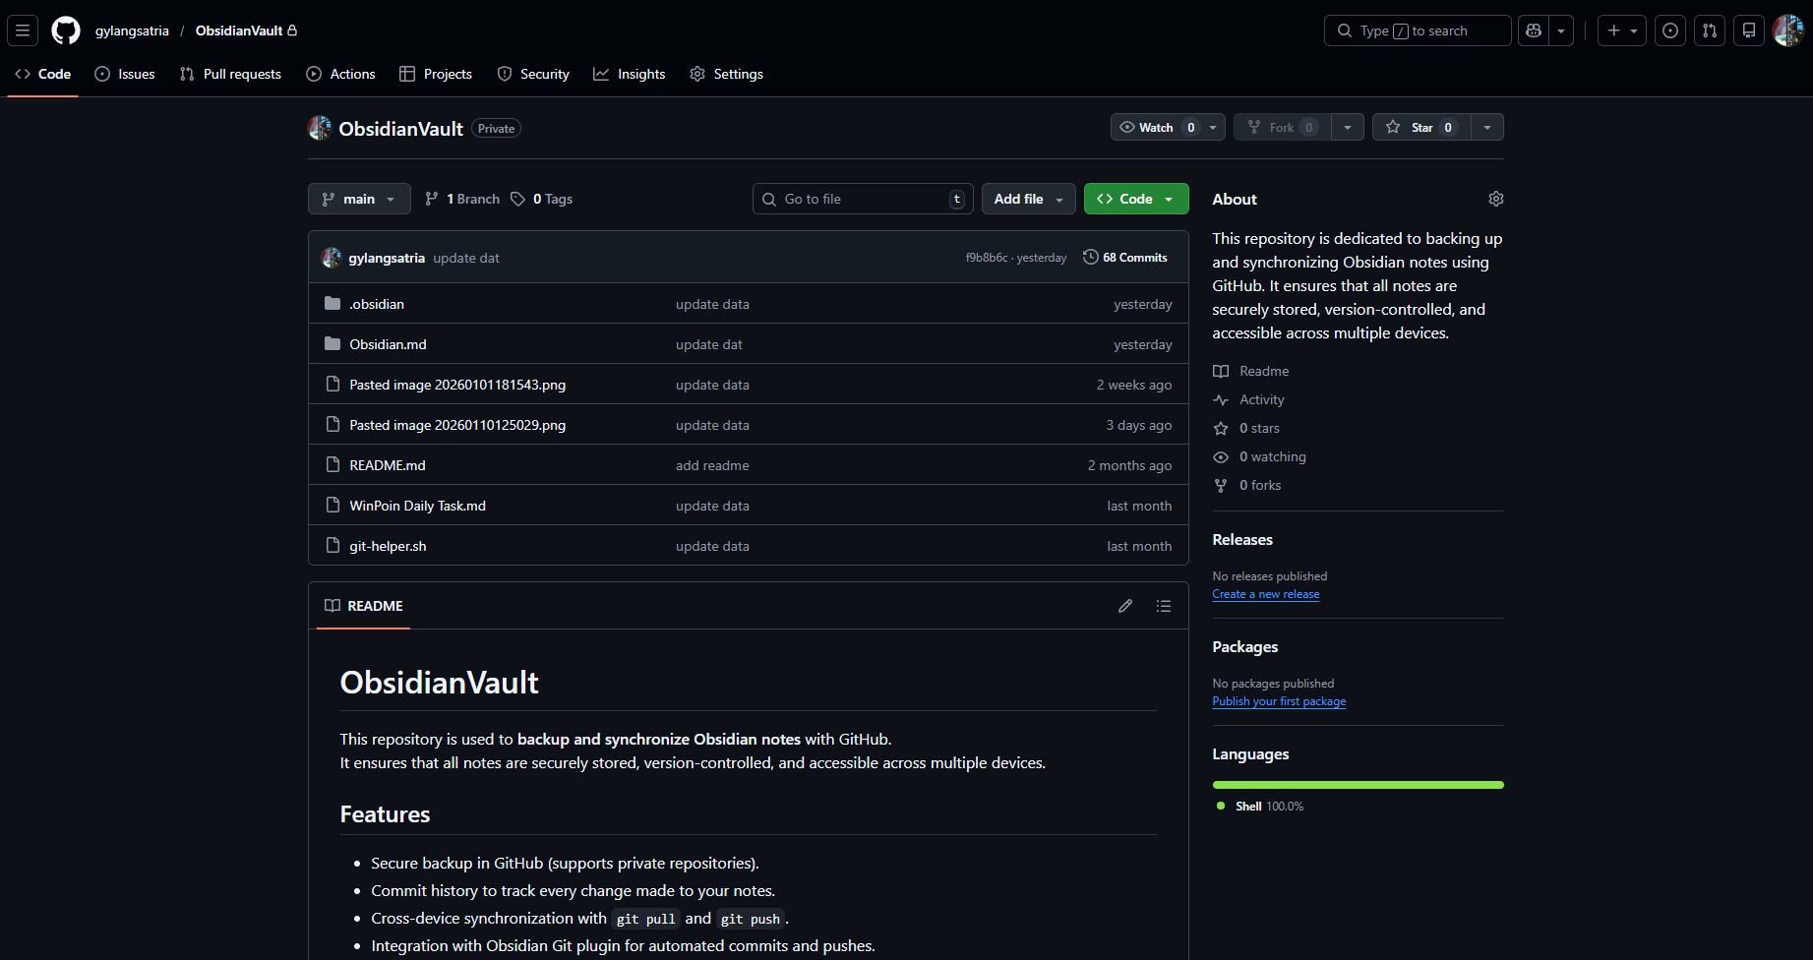This screenshot has width=1813, height=960.
Task: Open the star lists dropdown arrow
Action: pos(1487,127)
